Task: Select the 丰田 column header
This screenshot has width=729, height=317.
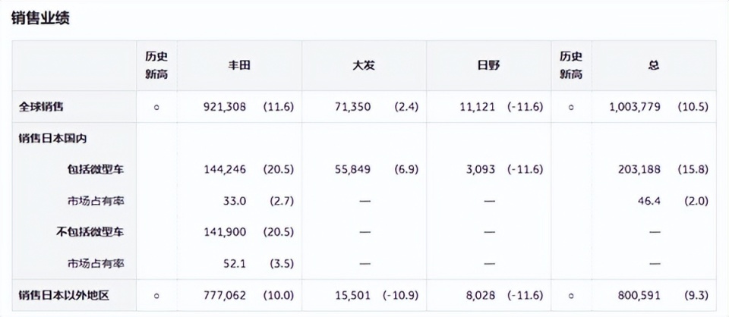Action: pyautogui.click(x=238, y=65)
